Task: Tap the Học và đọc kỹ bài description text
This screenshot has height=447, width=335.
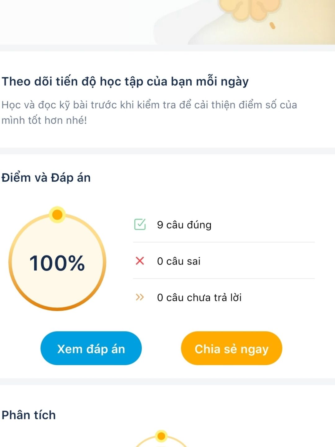Action: [x=149, y=112]
